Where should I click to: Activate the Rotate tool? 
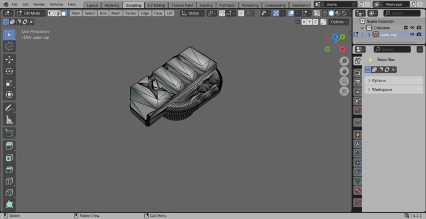(x=9, y=71)
